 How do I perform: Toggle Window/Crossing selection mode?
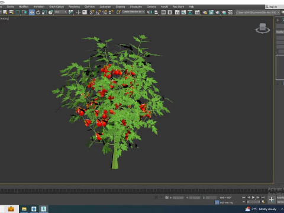(24, 12)
